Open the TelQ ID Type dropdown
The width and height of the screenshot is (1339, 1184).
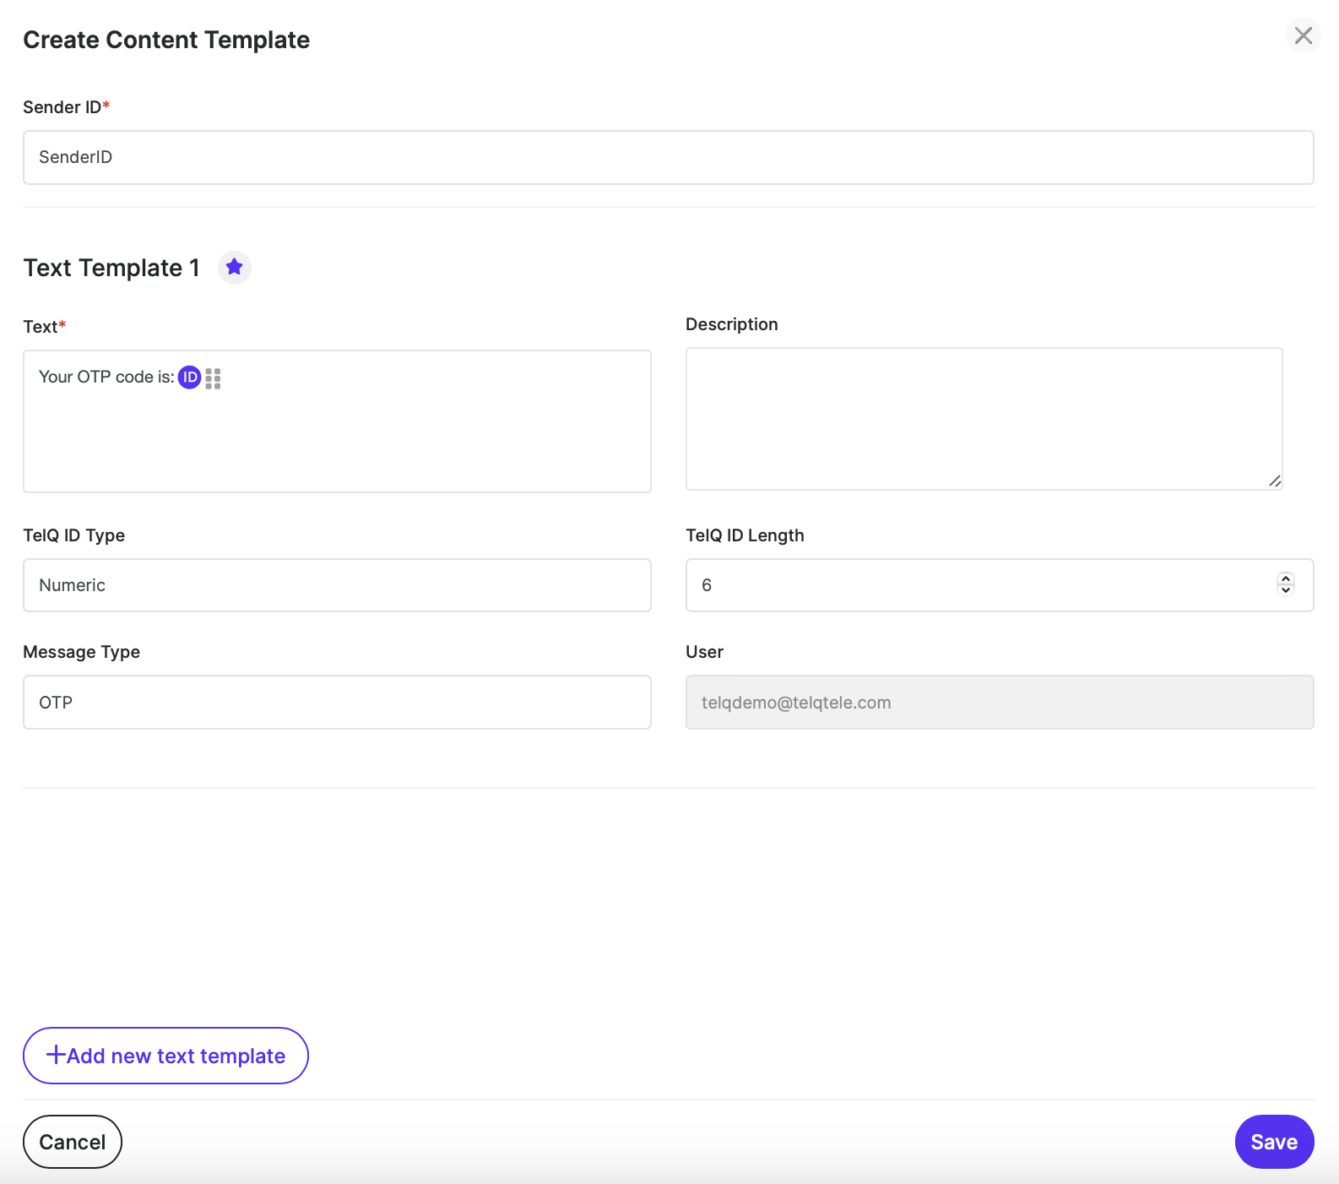pos(337,585)
